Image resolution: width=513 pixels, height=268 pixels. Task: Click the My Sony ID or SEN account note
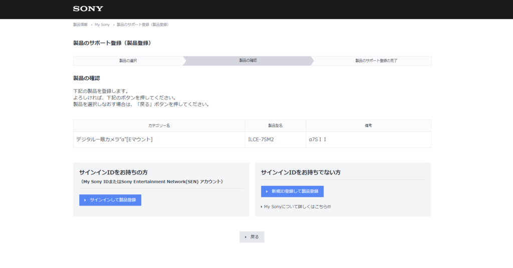click(x=151, y=182)
